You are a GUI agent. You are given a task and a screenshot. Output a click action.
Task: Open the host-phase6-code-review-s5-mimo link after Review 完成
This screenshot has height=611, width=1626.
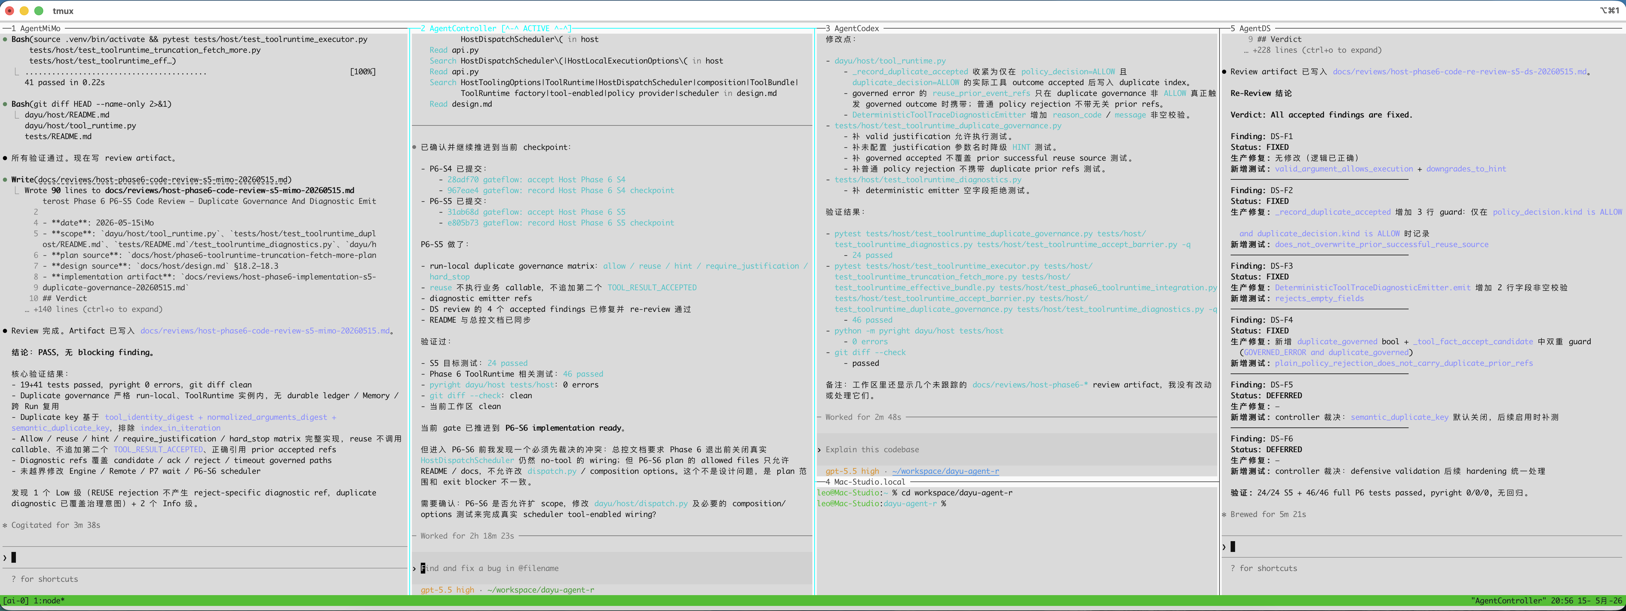click(265, 331)
